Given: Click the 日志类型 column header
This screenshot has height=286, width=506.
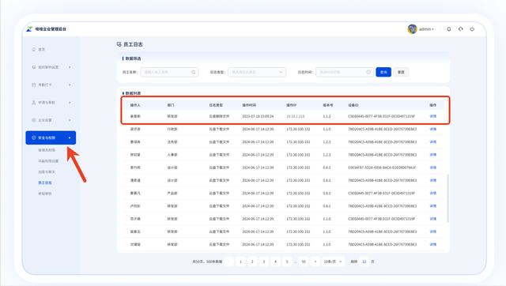Looking at the screenshot, I should tap(216, 105).
